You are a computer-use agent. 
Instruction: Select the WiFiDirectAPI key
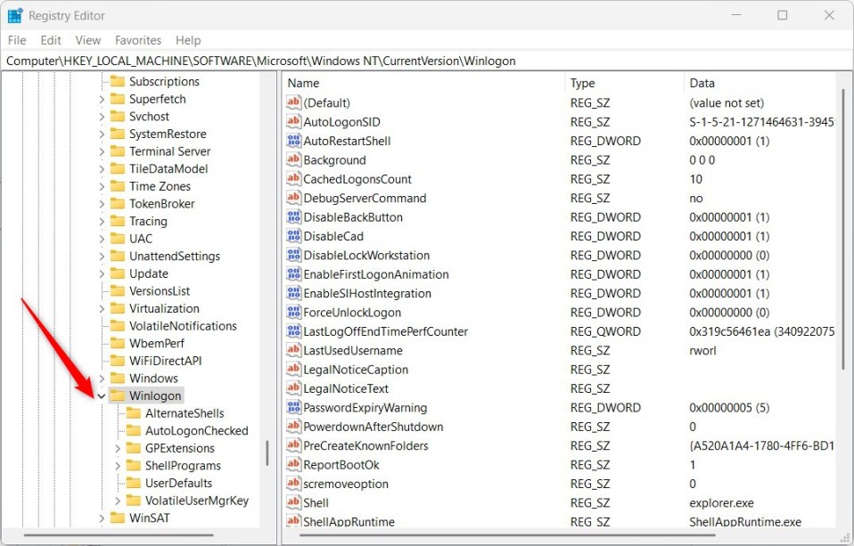click(x=166, y=361)
